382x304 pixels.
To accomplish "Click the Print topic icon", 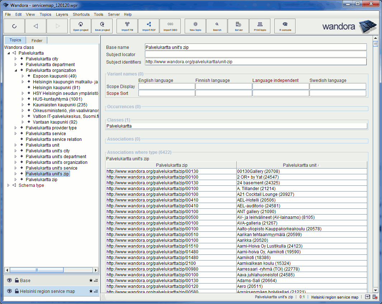I will coord(260,26).
